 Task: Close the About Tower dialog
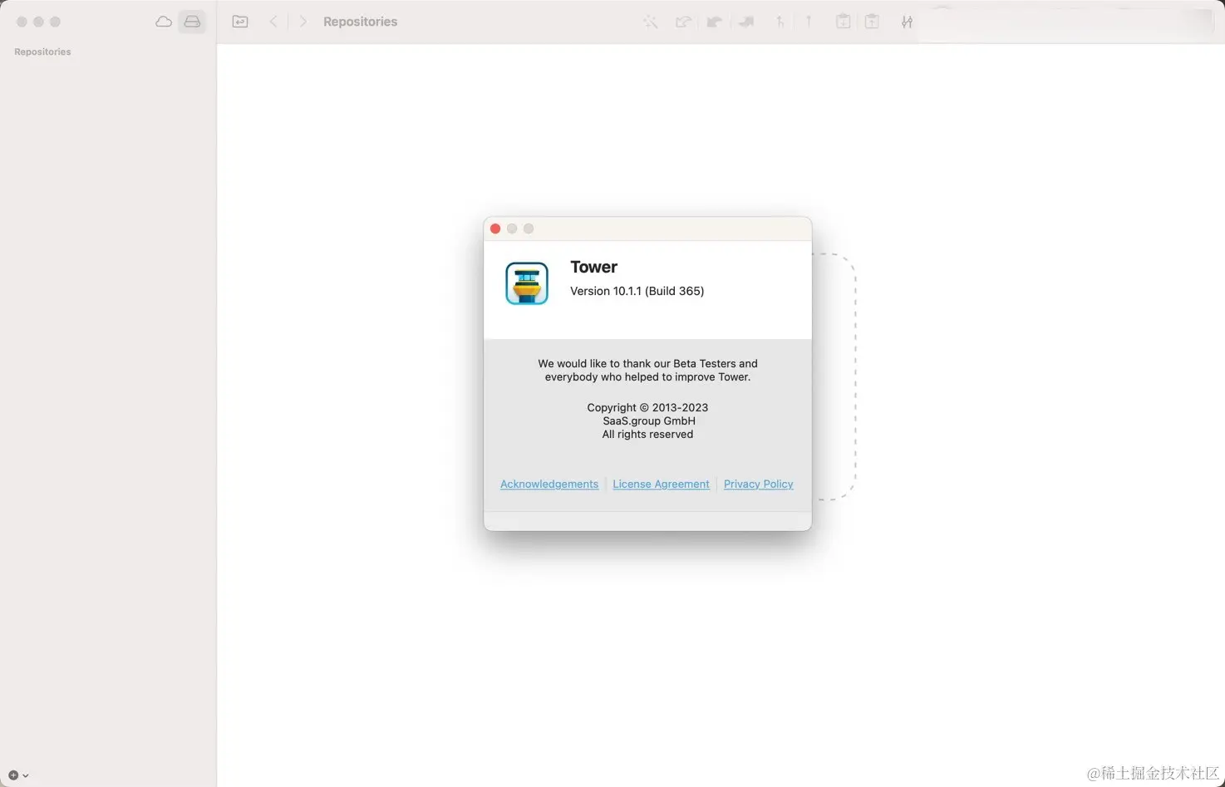(x=495, y=229)
